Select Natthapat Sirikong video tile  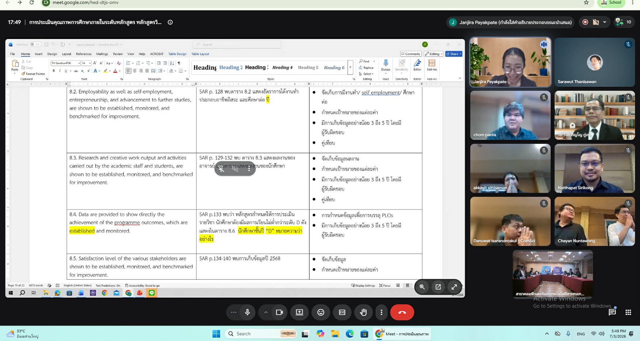(x=595, y=168)
